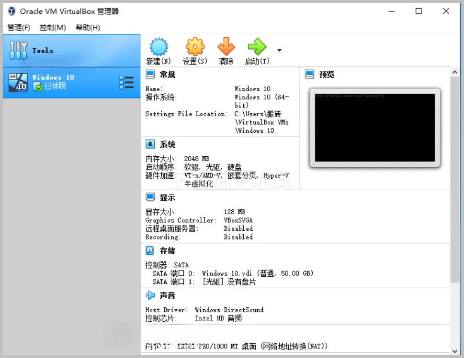Select the Tools item in sidebar
464x358 pixels.
[72, 51]
